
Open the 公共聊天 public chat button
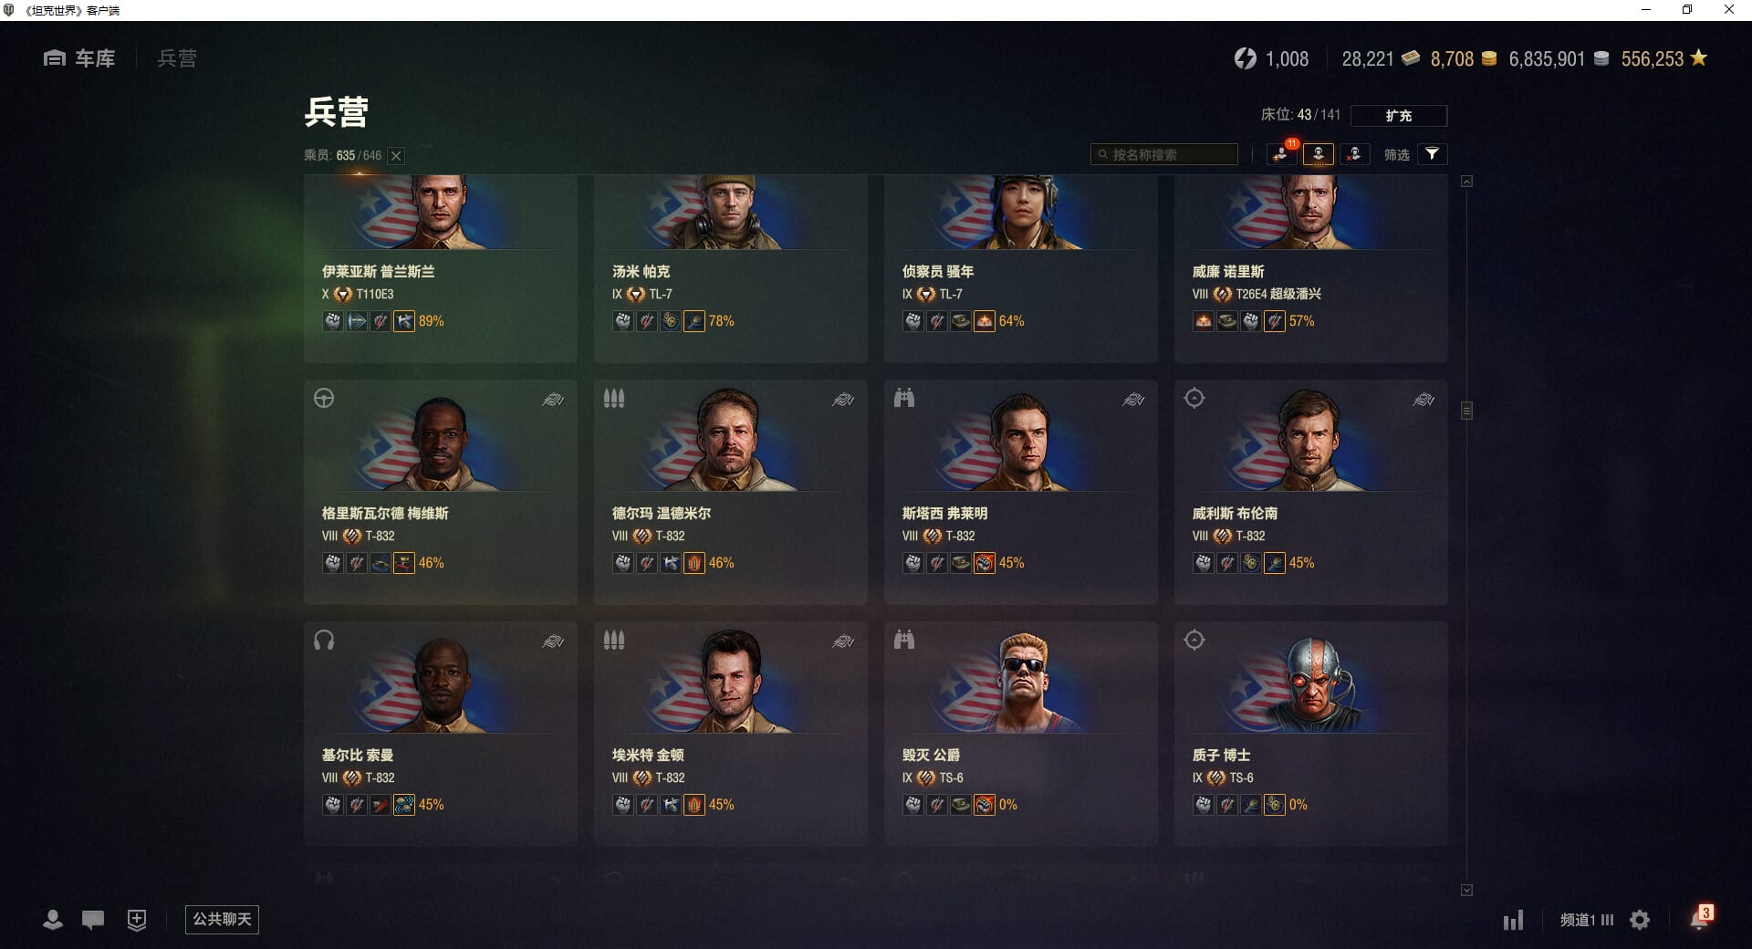pos(222,920)
